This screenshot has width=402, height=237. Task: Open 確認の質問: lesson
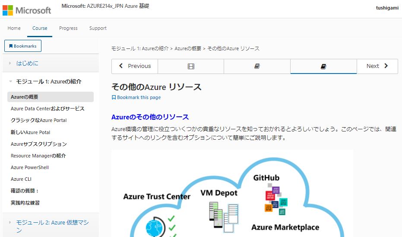tap(25, 191)
